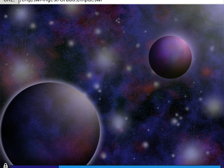Screen dimensions: 224x168
Task: Click the glowing nebula spot at far left
Action: [x=22, y=70]
